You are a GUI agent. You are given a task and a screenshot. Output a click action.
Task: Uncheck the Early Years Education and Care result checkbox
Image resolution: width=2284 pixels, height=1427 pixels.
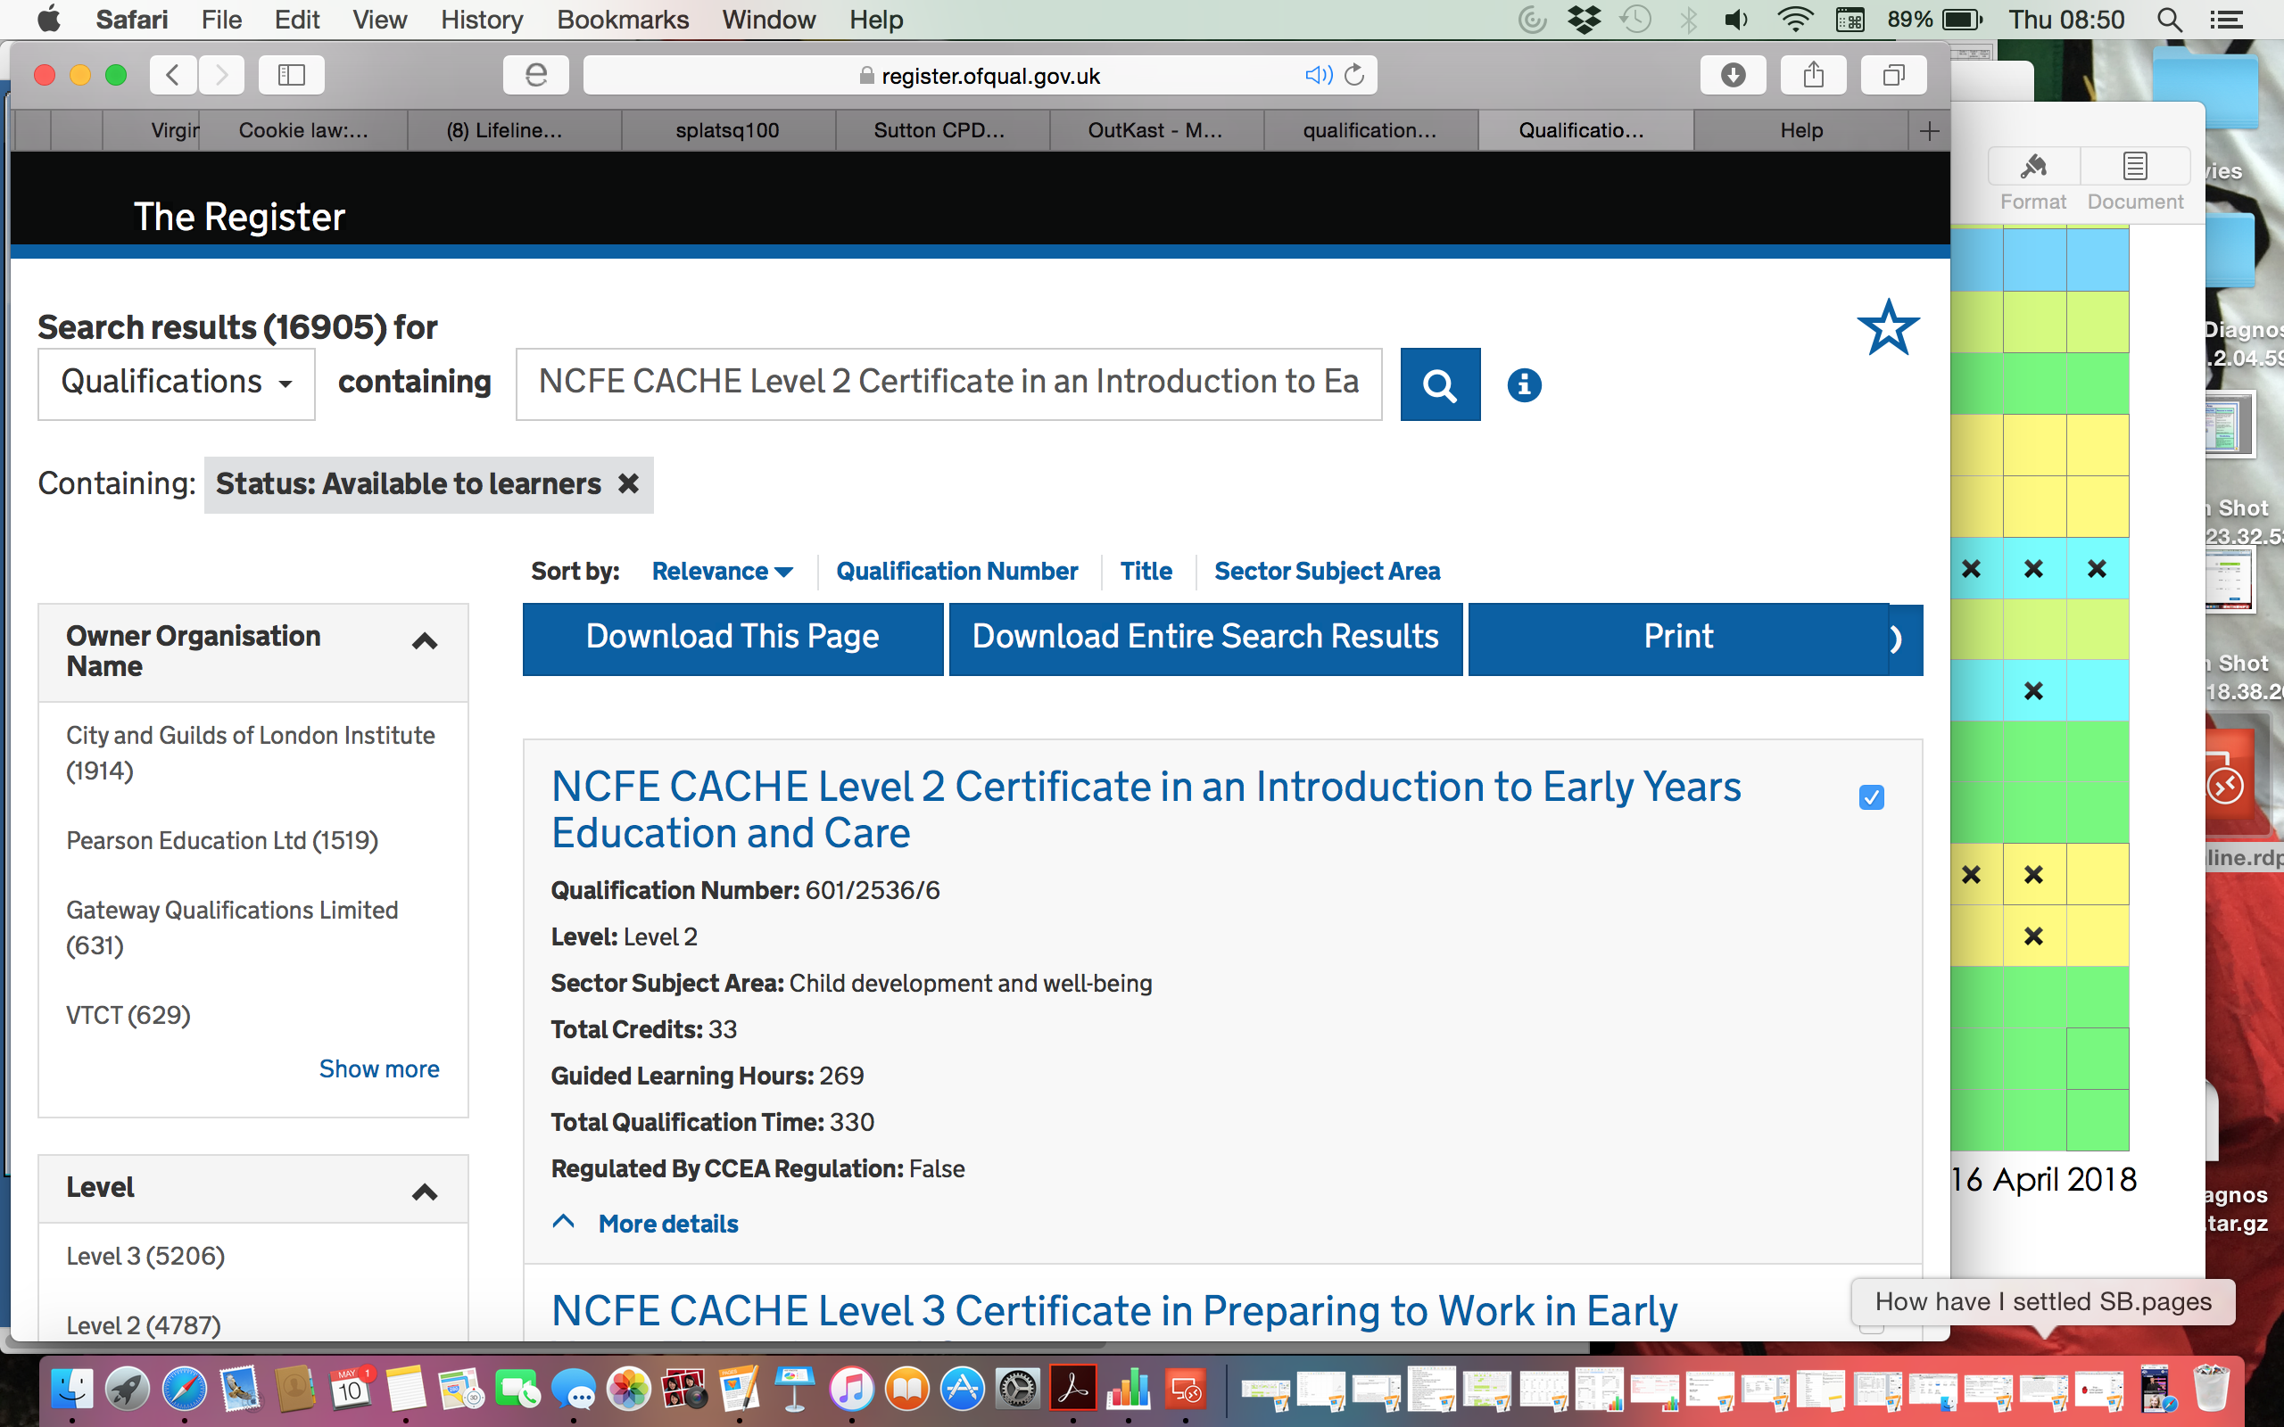1872,797
